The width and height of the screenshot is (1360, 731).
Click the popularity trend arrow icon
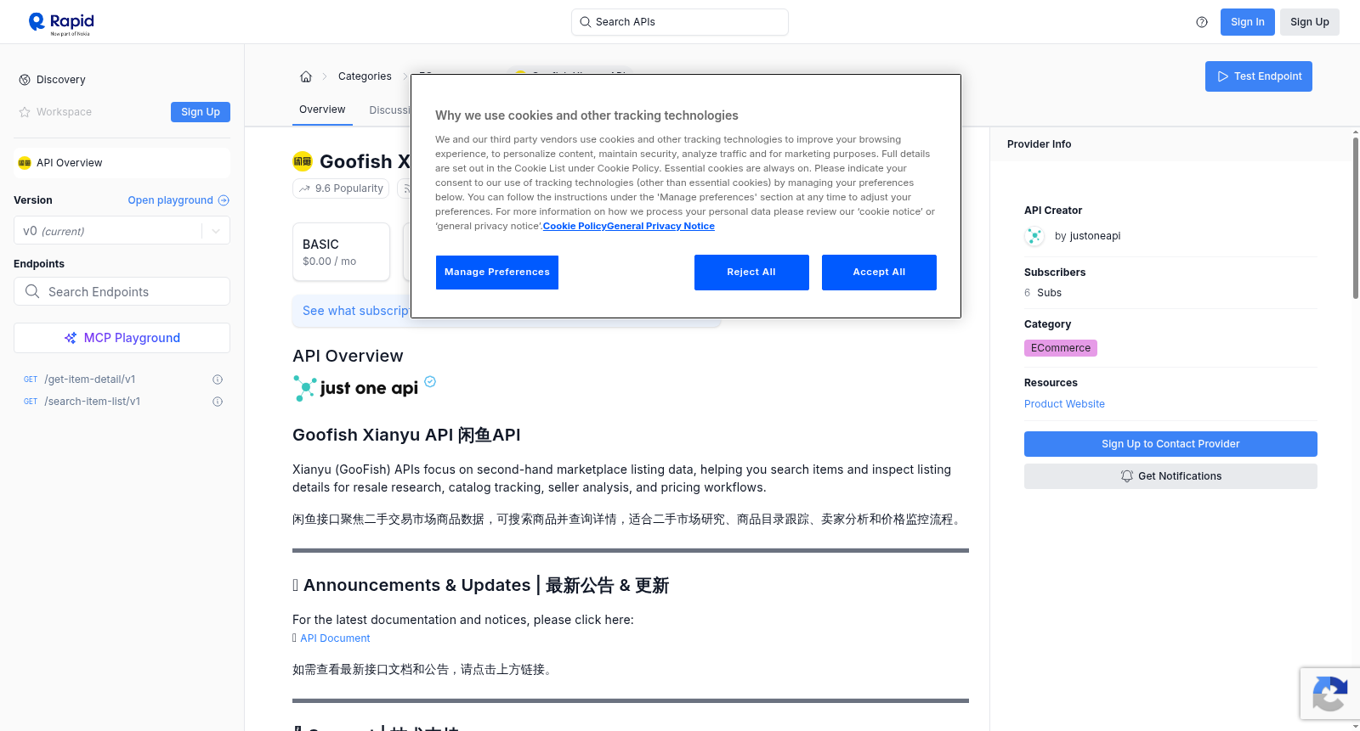pos(304,188)
